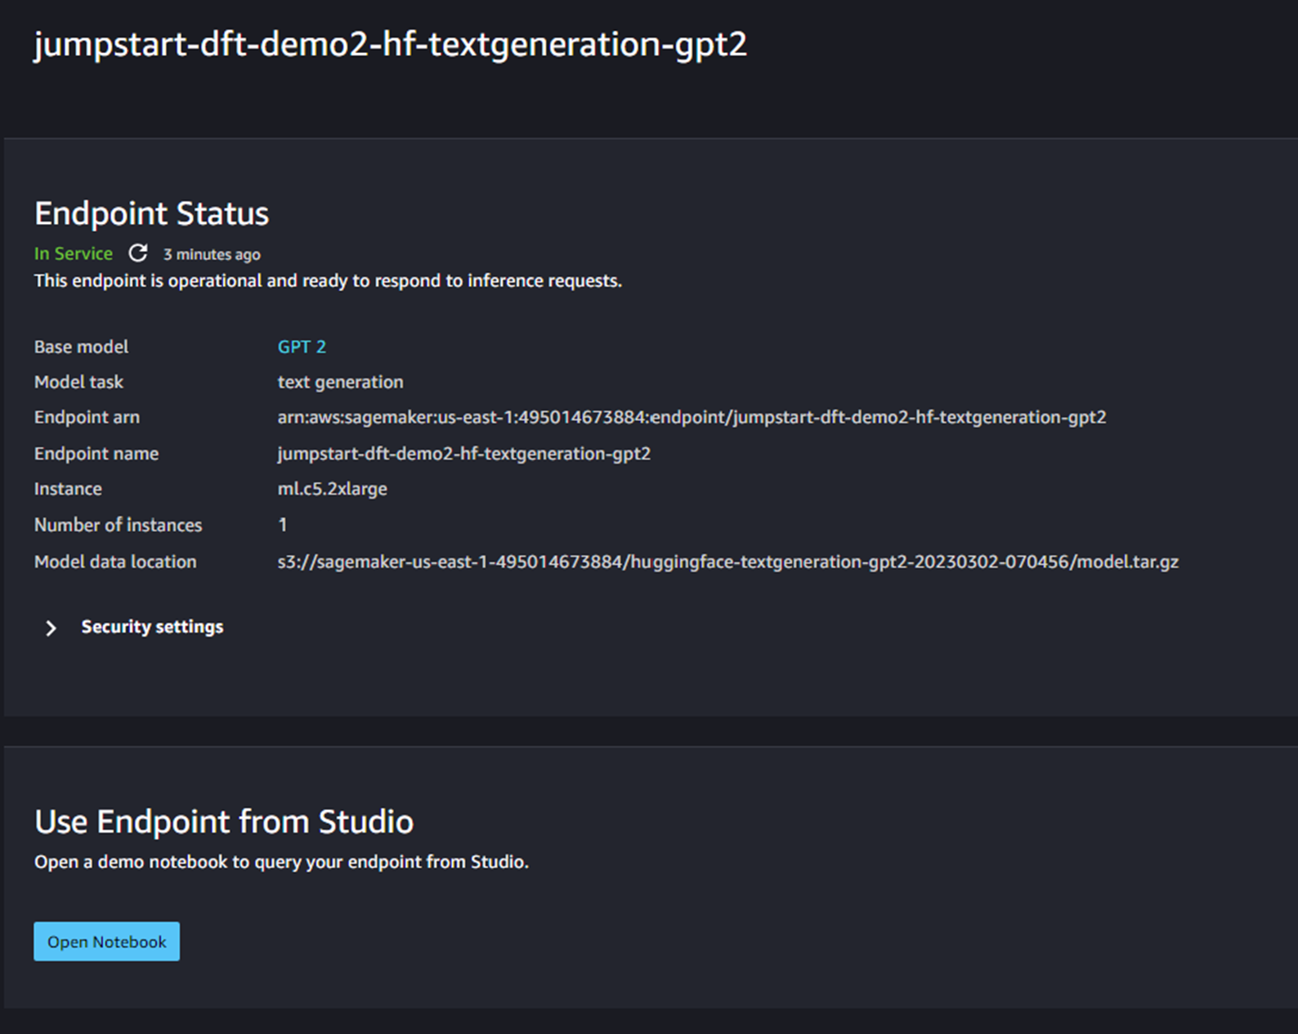Screen dimensions: 1298x1034
Task: Click the Number of instances label
Action: click(118, 525)
